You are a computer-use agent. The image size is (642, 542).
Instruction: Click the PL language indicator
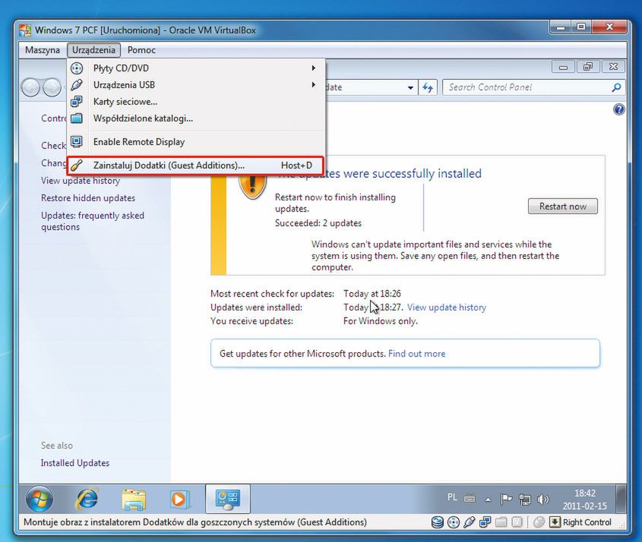[452, 497]
